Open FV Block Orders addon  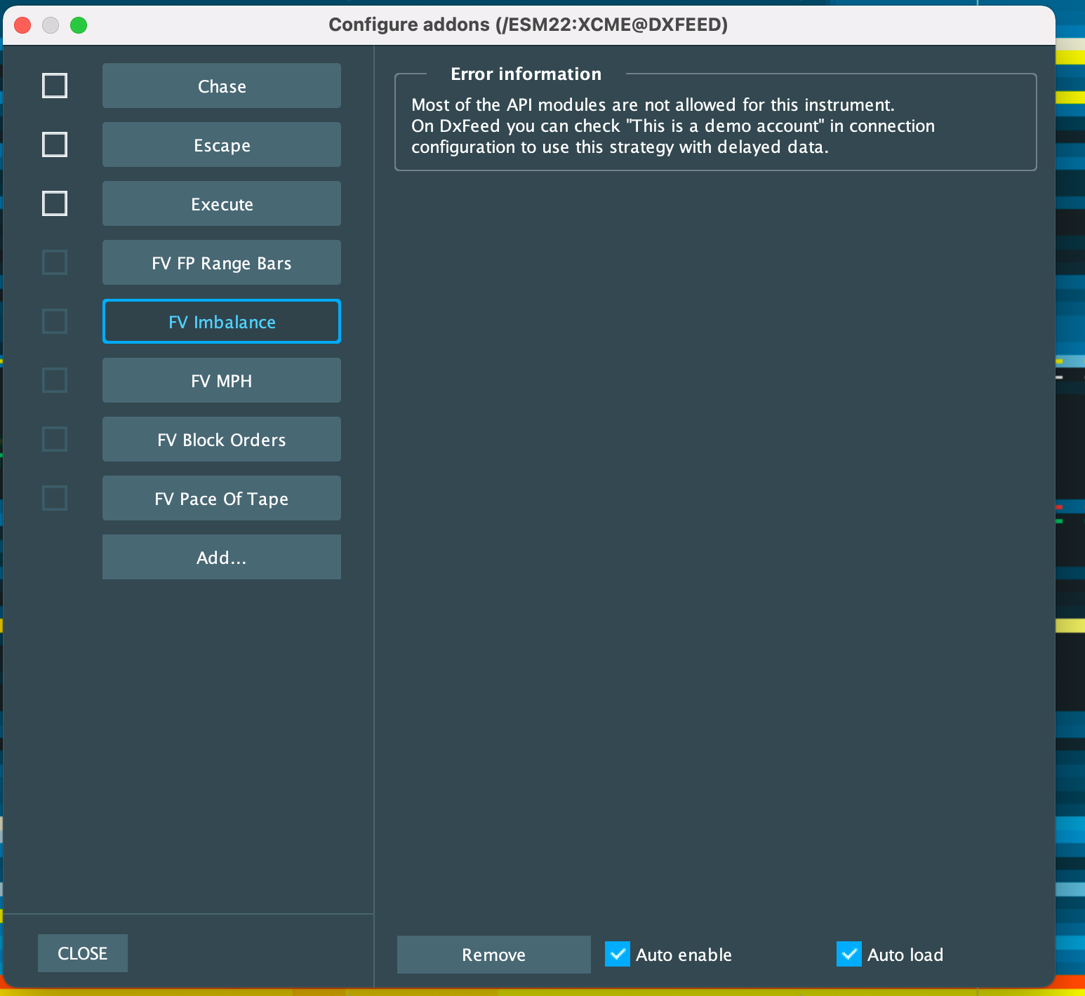coord(222,439)
